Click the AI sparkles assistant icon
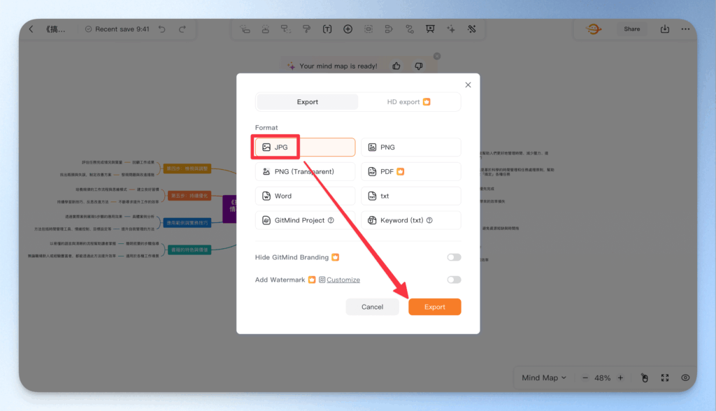Viewport: 716px width, 411px height. (x=451, y=29)
